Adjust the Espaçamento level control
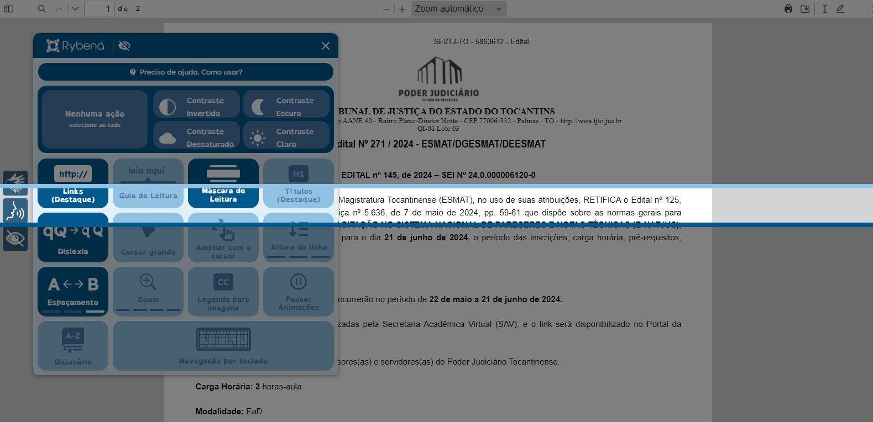 (x=73, y=292)
